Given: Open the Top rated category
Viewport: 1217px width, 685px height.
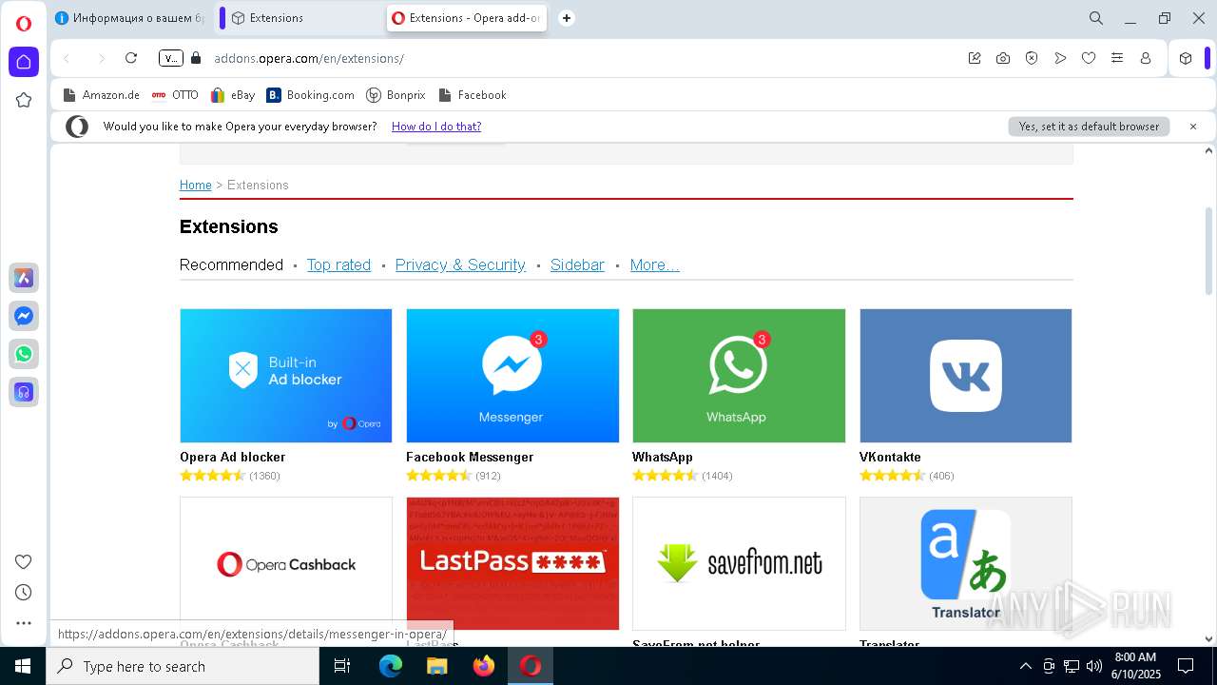Looking at the screenshot, I should pyautogui.click(x=338, y=264).
